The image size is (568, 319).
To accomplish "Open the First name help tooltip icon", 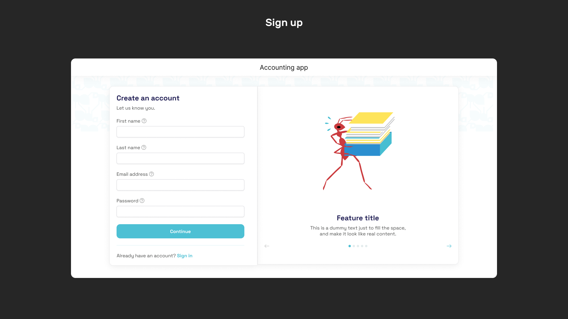I will pos(144,121).
